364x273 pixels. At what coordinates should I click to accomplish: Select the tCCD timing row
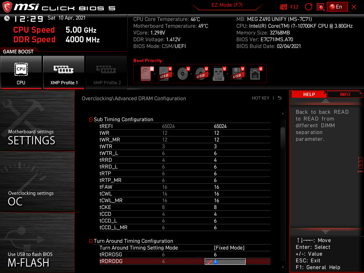[x=185, y=214]
